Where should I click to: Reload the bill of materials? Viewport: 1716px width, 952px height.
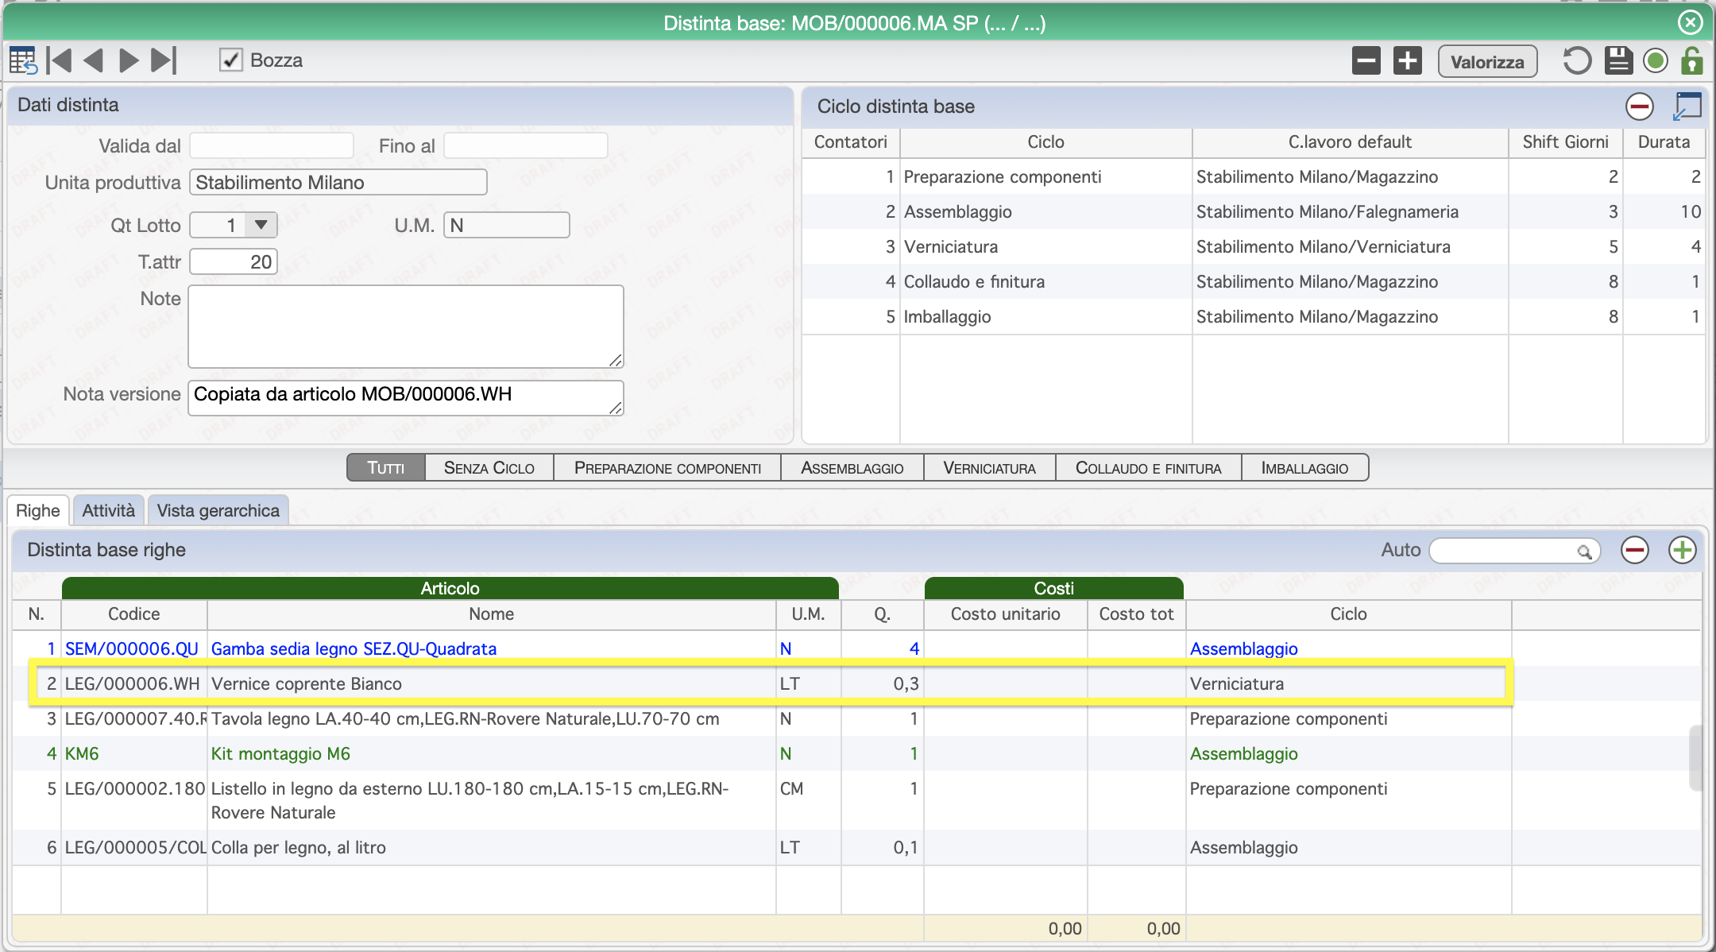(1577, 61)
